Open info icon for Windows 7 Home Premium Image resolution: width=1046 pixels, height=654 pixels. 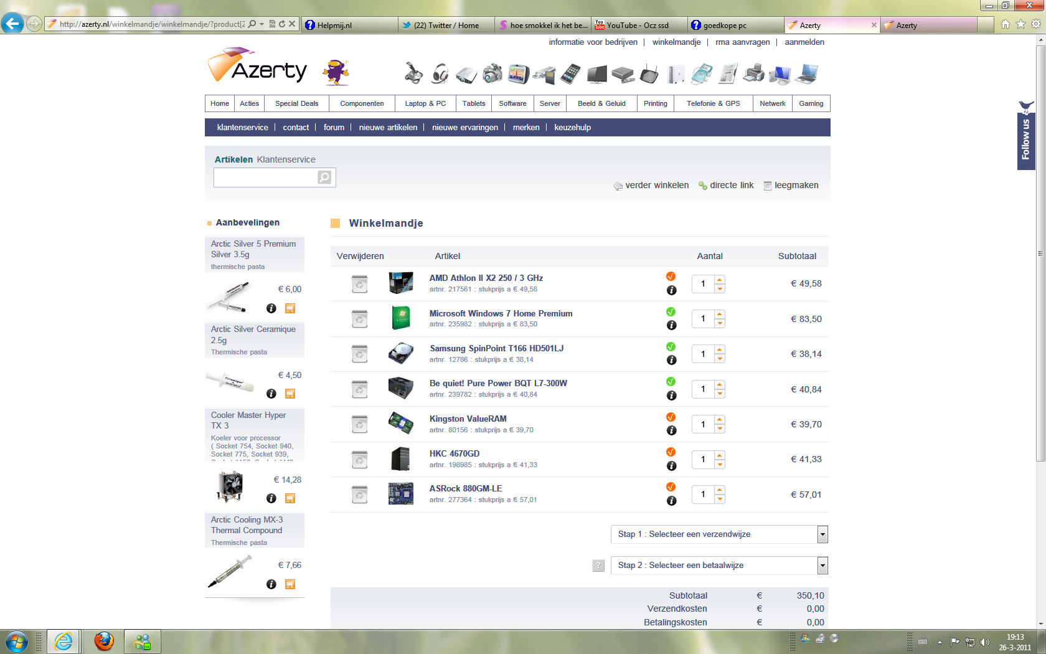coord(671,325)
